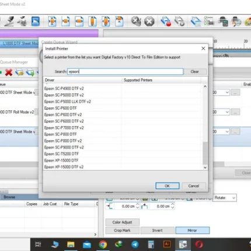
Task: Open Calculator from the taskbar
Action: point(151,245)
